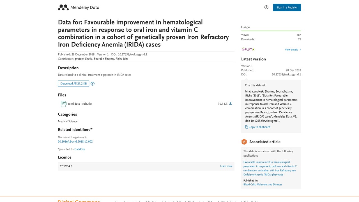Follow the DataCite provider link
The image size is (359, 202).
tap(80, 149)
